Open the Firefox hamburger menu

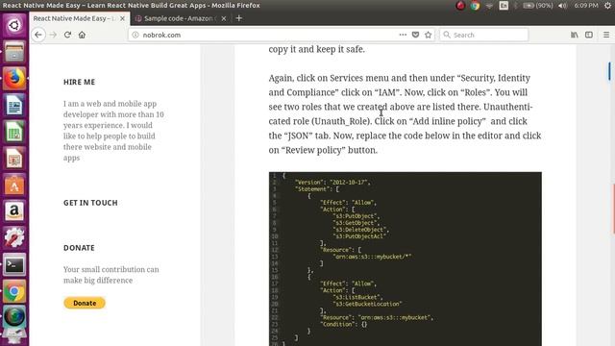tap(606, 35)
